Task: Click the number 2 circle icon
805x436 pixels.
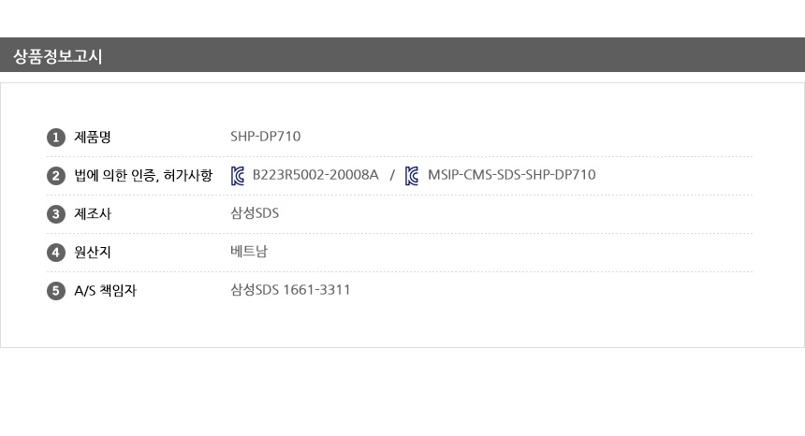Action: pyautogui.click(x=55, y=176)
